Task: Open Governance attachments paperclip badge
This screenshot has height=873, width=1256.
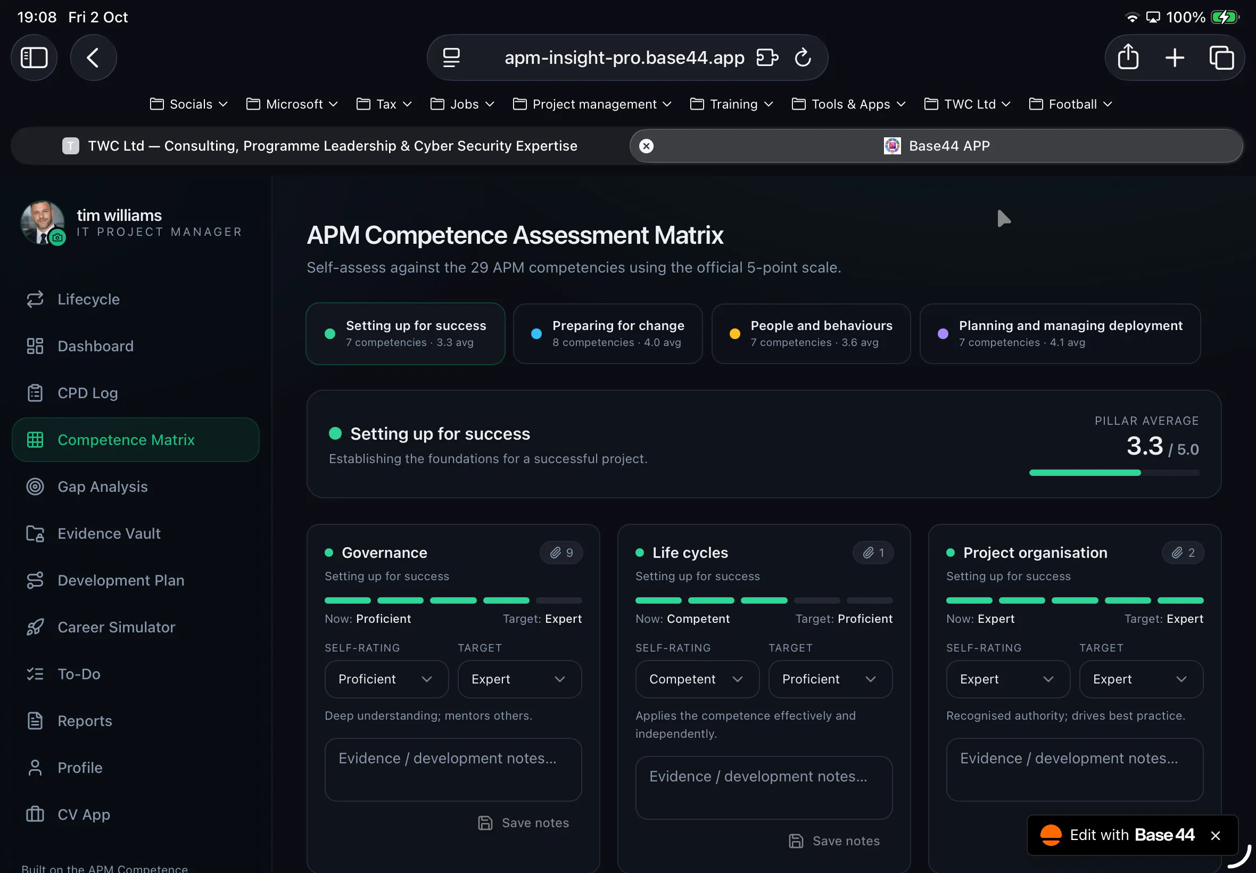Action: pos(561,553)
